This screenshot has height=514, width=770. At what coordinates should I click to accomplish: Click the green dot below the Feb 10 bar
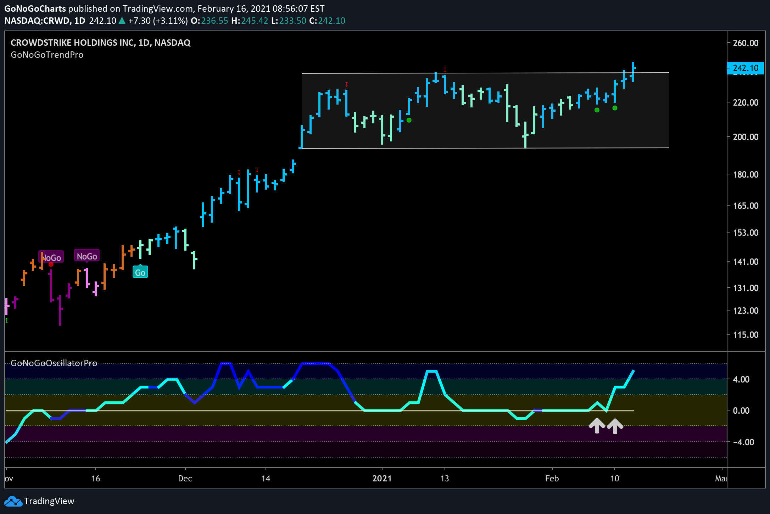(x=615, y=108)
